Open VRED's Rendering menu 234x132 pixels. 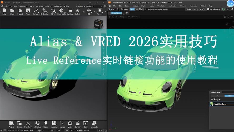58,6
